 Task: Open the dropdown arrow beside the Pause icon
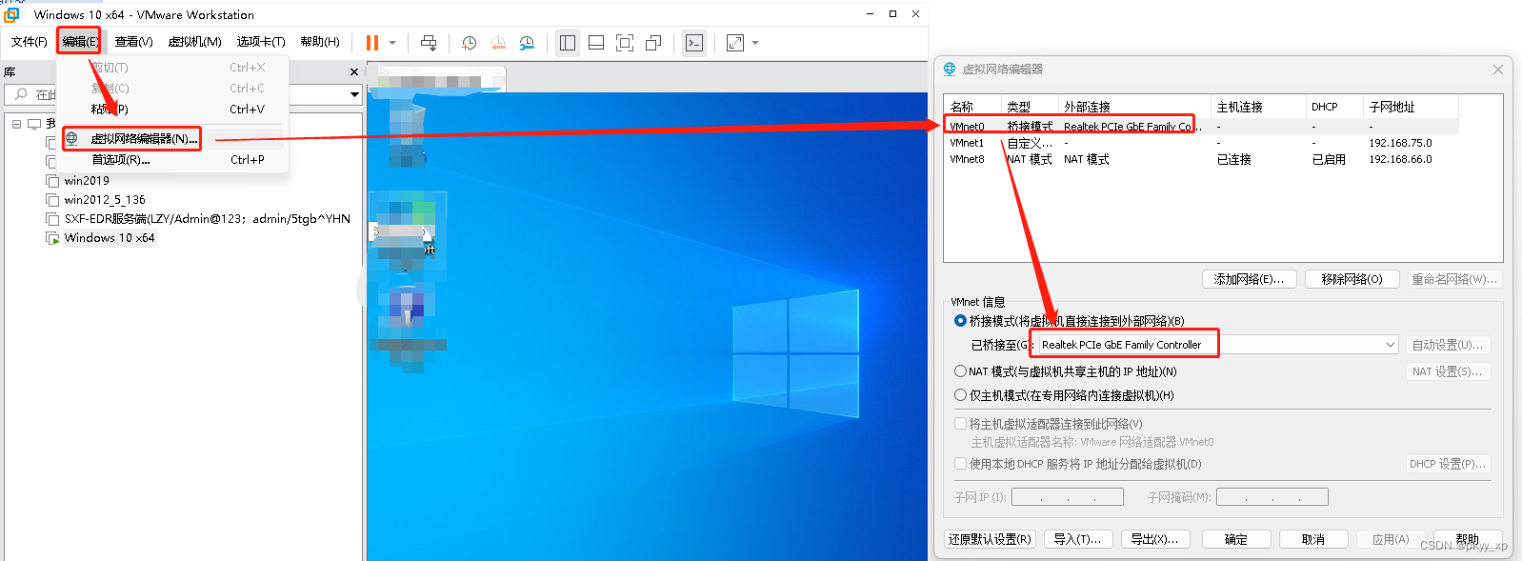point(391,43)
